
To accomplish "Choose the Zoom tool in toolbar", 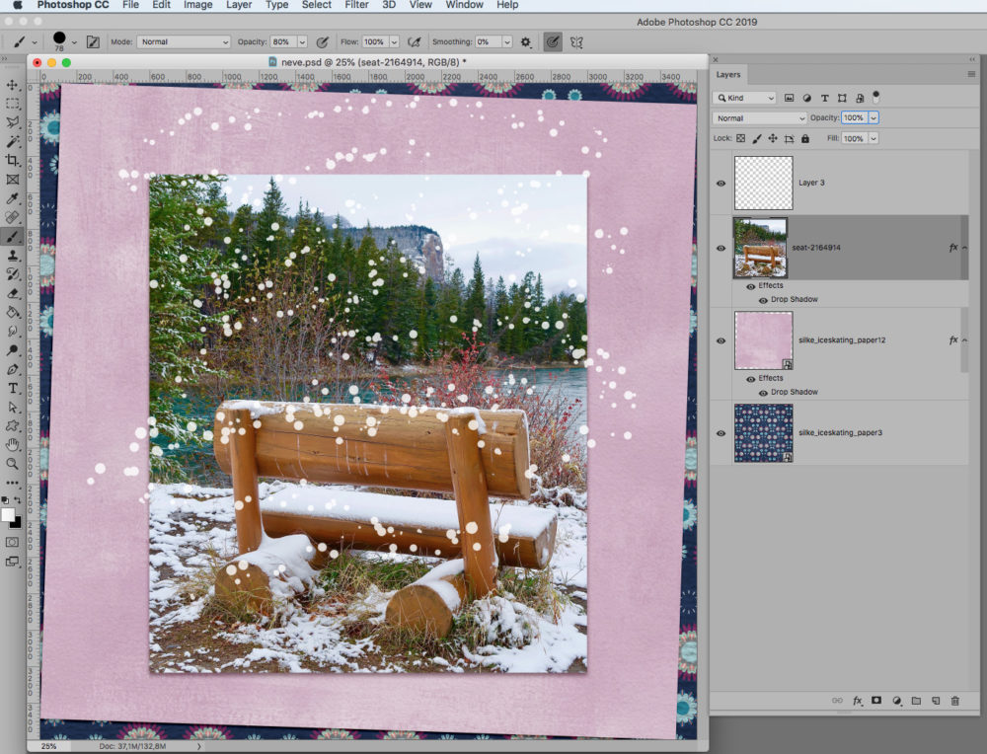I will click(13, 463).
